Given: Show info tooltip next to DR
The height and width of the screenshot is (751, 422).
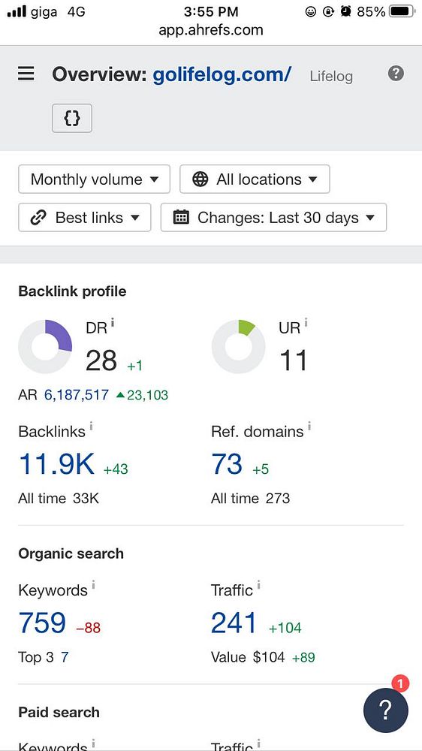Looking at the screenshot, I should pos(112,323).
